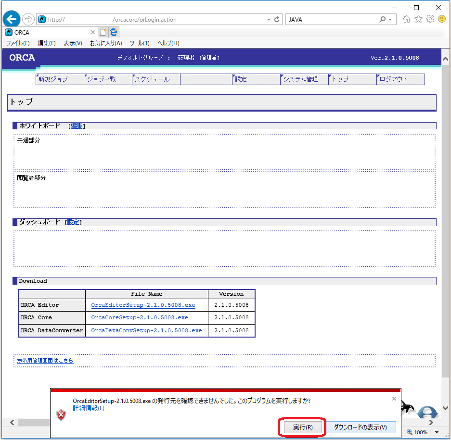Click the Version column header

click(x=231, y=294)
